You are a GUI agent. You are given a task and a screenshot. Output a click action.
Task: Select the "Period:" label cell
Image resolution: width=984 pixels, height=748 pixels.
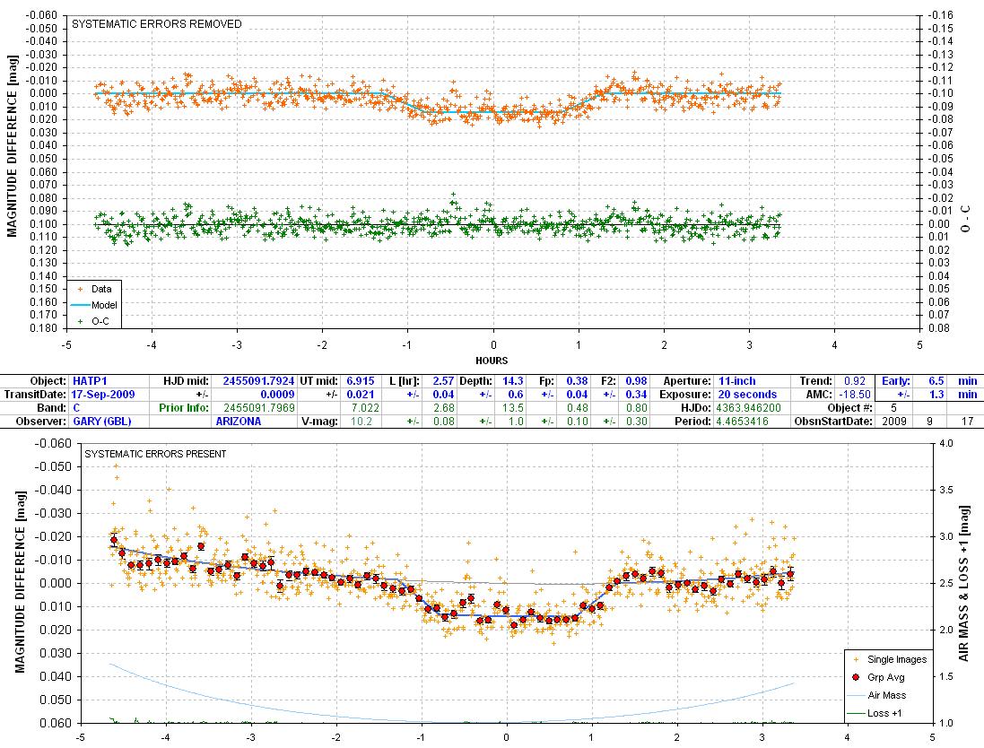692,421
